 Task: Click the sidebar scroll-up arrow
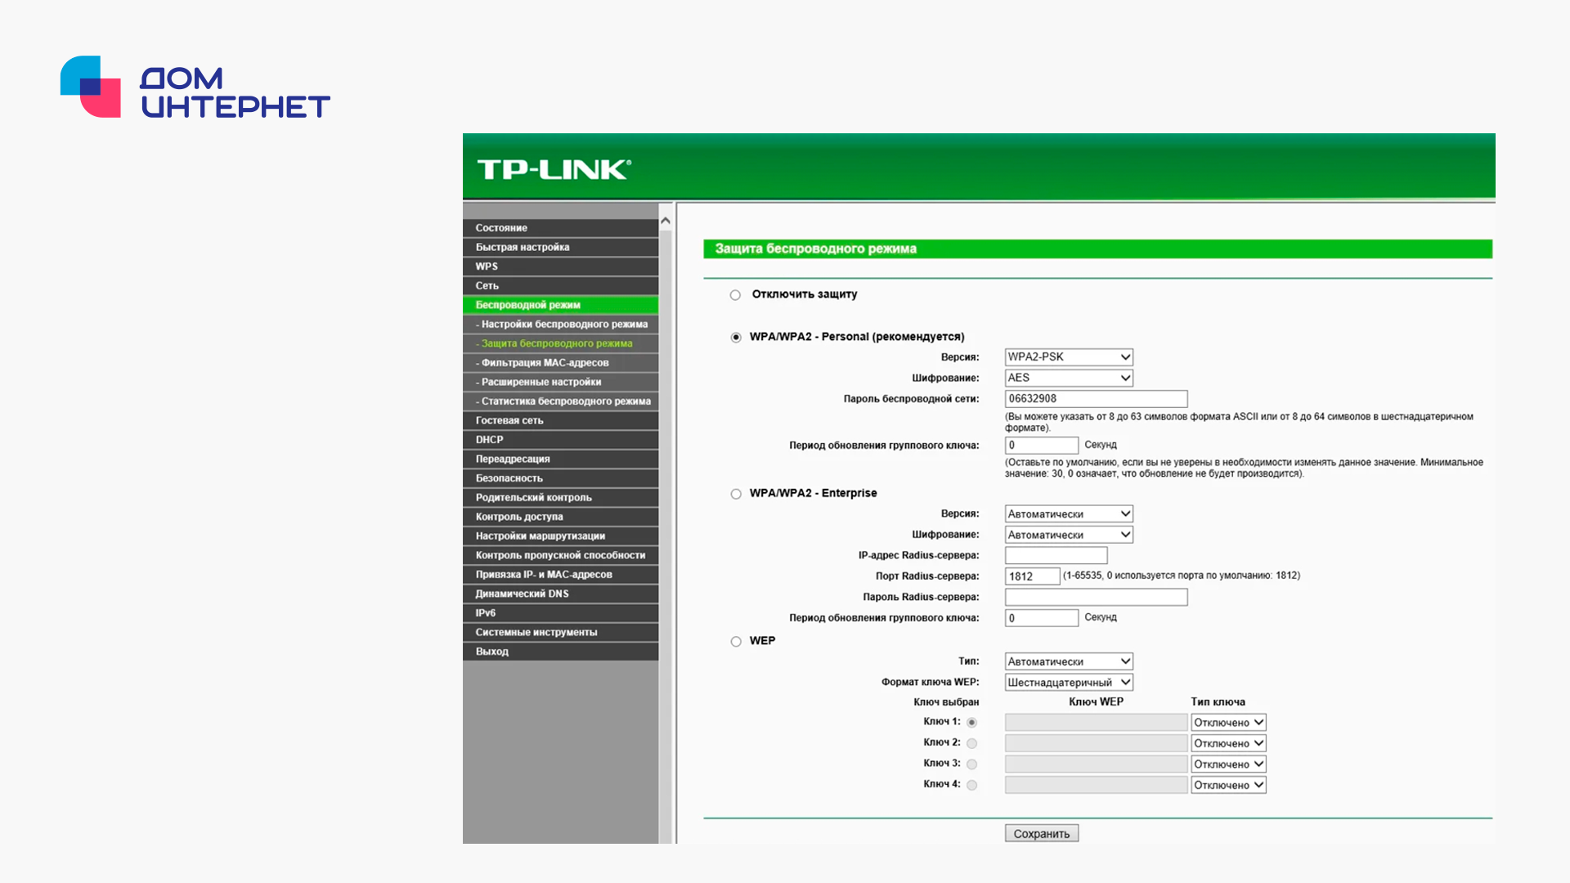tap(666, 221)
